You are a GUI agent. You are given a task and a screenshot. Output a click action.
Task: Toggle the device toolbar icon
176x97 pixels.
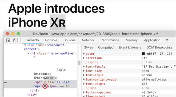pos(15,40)
